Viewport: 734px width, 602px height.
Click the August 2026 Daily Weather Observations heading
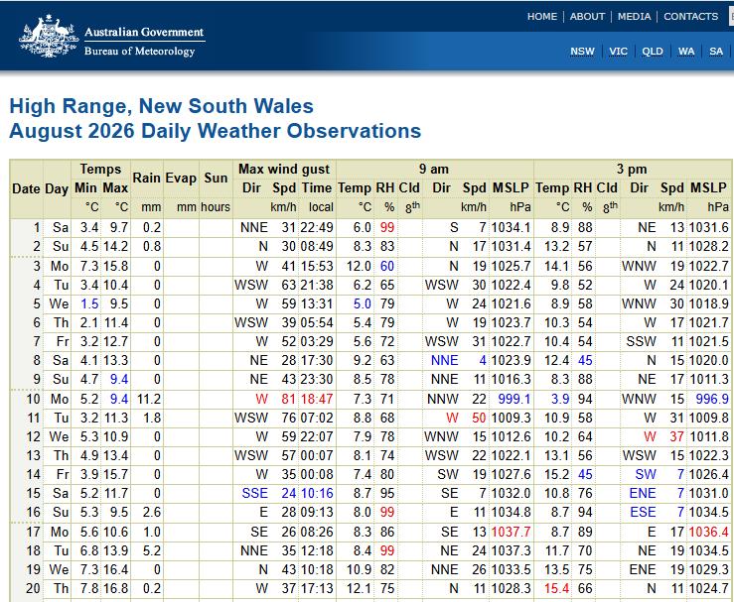point(215,131)
